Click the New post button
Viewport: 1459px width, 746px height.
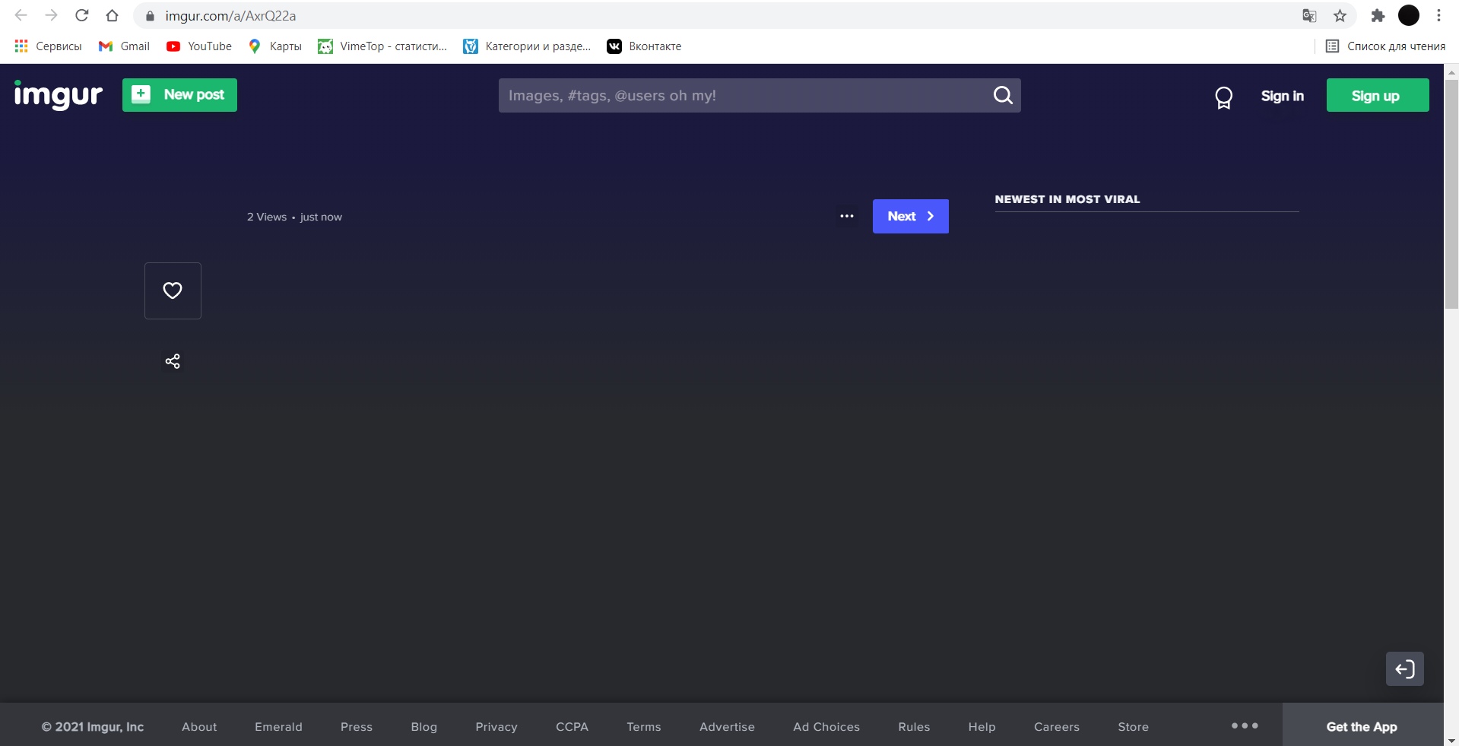(x=179, y=95)
